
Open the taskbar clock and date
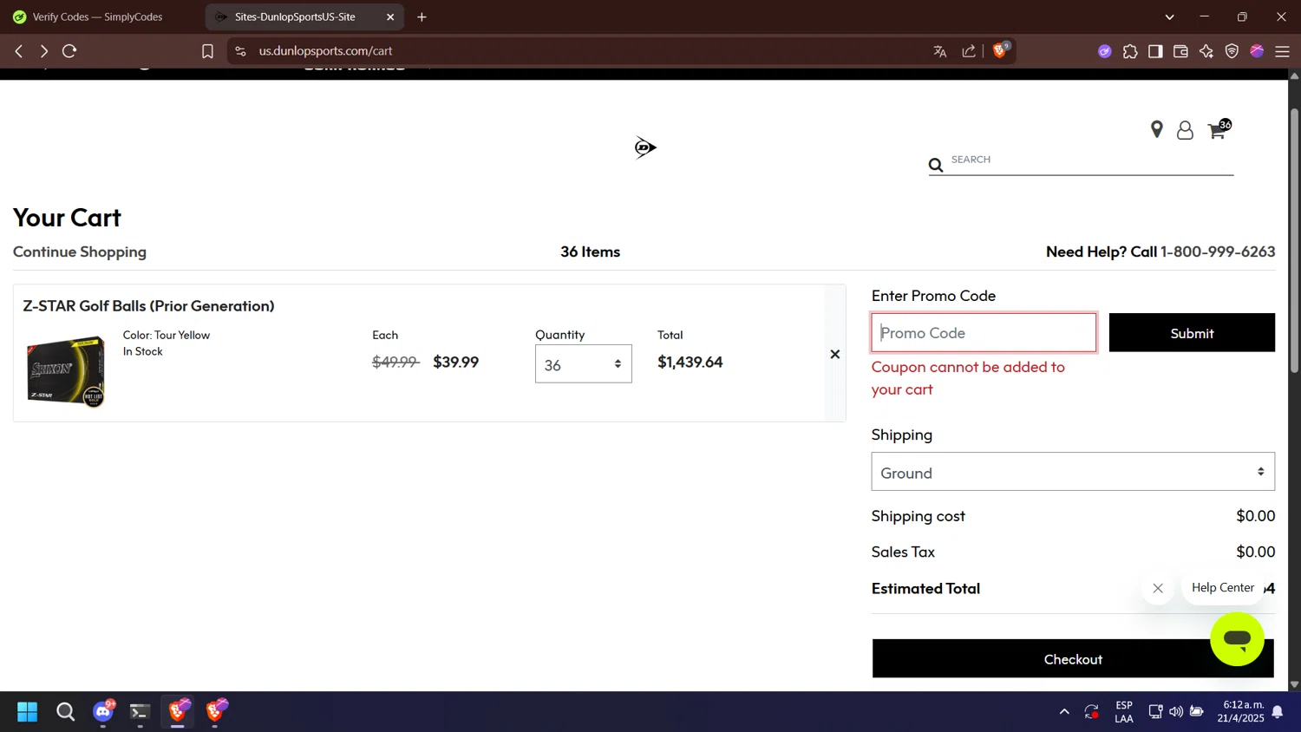pos(1242,712)
